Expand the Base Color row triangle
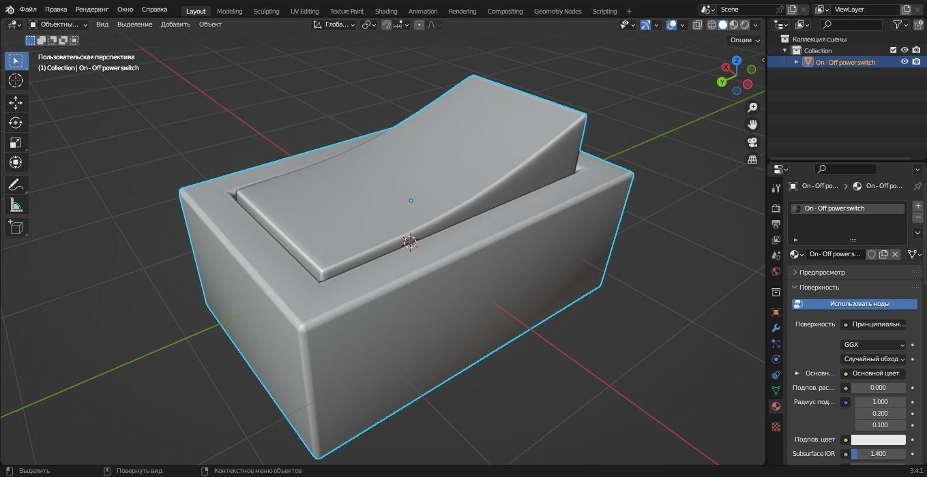927x477 pixels. 797,373
